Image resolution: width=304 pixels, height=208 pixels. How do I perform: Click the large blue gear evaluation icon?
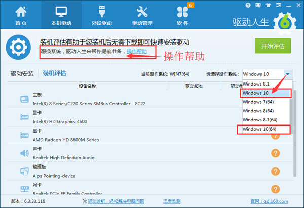coord(18,47)
